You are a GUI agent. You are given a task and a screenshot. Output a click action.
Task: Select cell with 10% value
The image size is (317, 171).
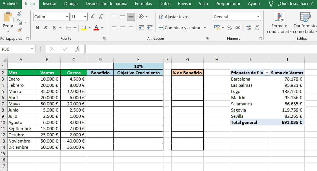138,66
